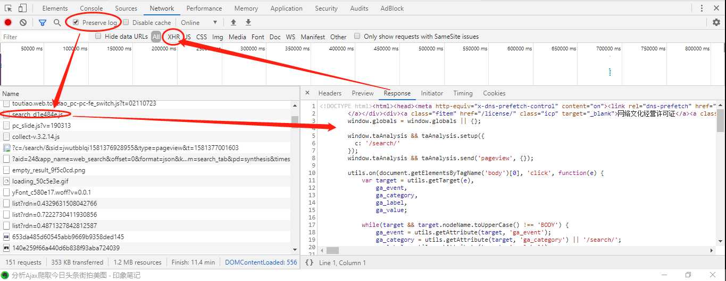
Task: Open the Performance panel tab
Action: (204, 8)
